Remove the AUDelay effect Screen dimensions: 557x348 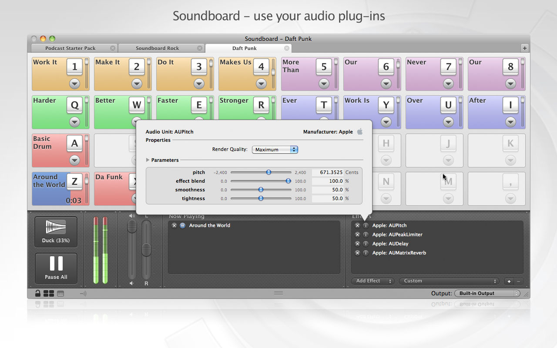pos(357,244)
